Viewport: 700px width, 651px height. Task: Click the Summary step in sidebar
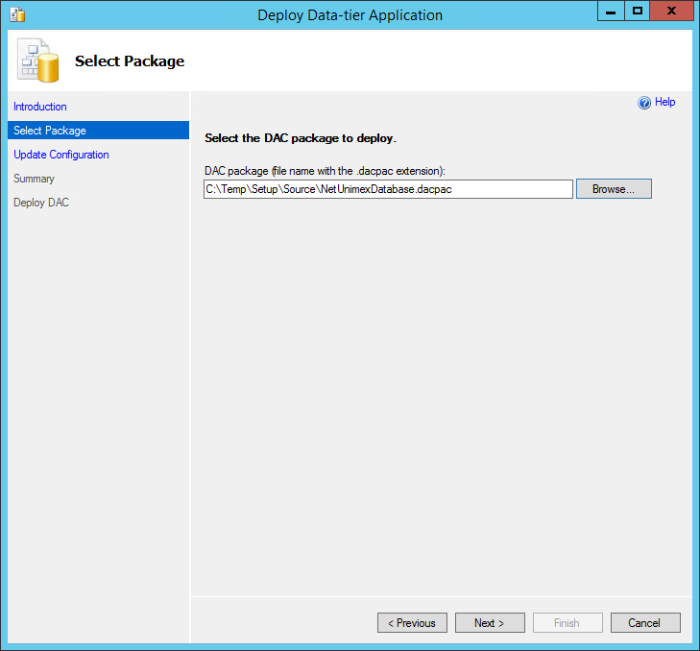(x=35, y=179)
